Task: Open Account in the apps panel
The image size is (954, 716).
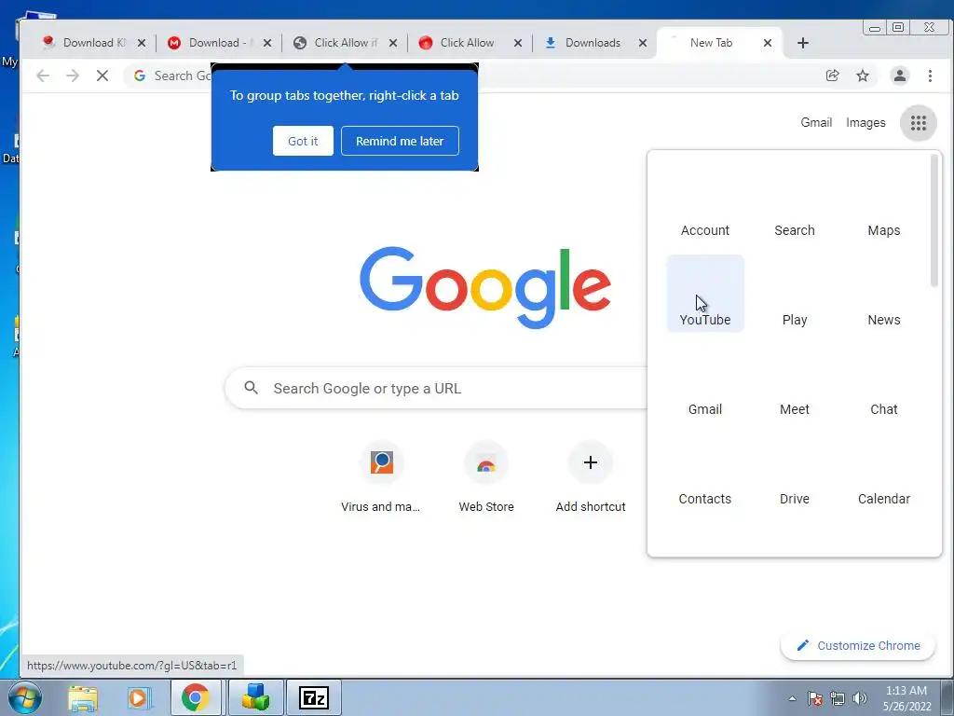Action: tap(705, 206)
